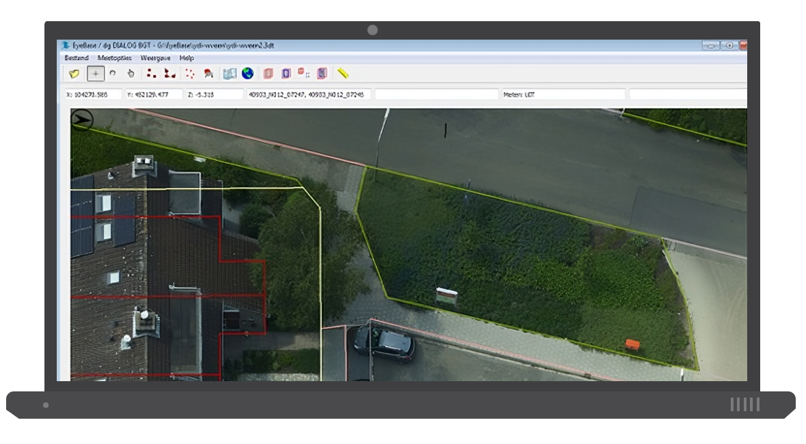Open the Help menu
The width and height of the screenshot is (806, 444).
[187, 59]
